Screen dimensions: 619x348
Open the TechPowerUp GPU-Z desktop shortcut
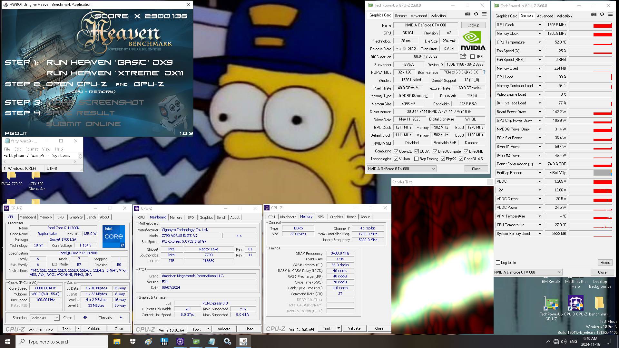(x=551, y=308)
